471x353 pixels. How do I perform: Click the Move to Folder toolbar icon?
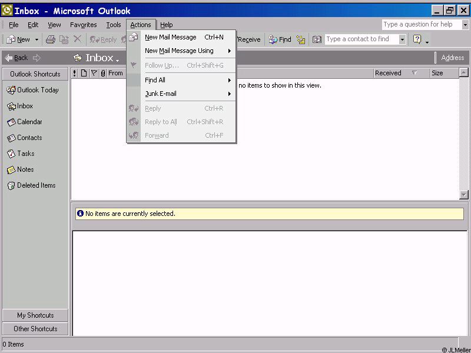pyautogui.click(x=64, y=39)
